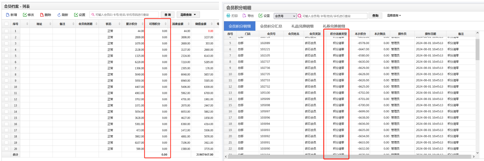Click the total 21907447.00 in 合计 row
Image resolution: width=484 pixels, height=161 pixels.
pos(205,155)
